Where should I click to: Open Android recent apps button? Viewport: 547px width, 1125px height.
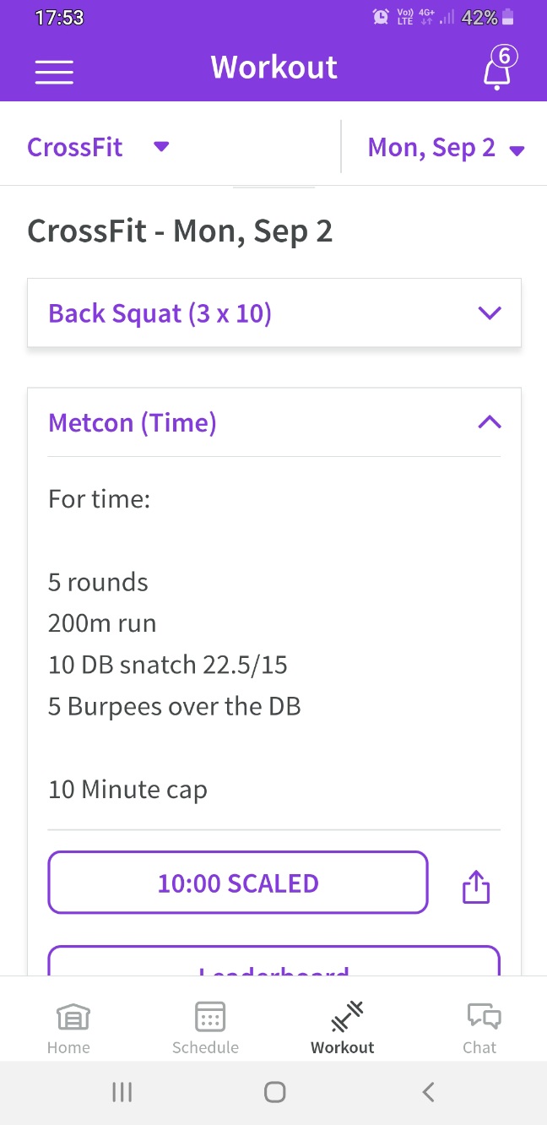point(122,1092)
